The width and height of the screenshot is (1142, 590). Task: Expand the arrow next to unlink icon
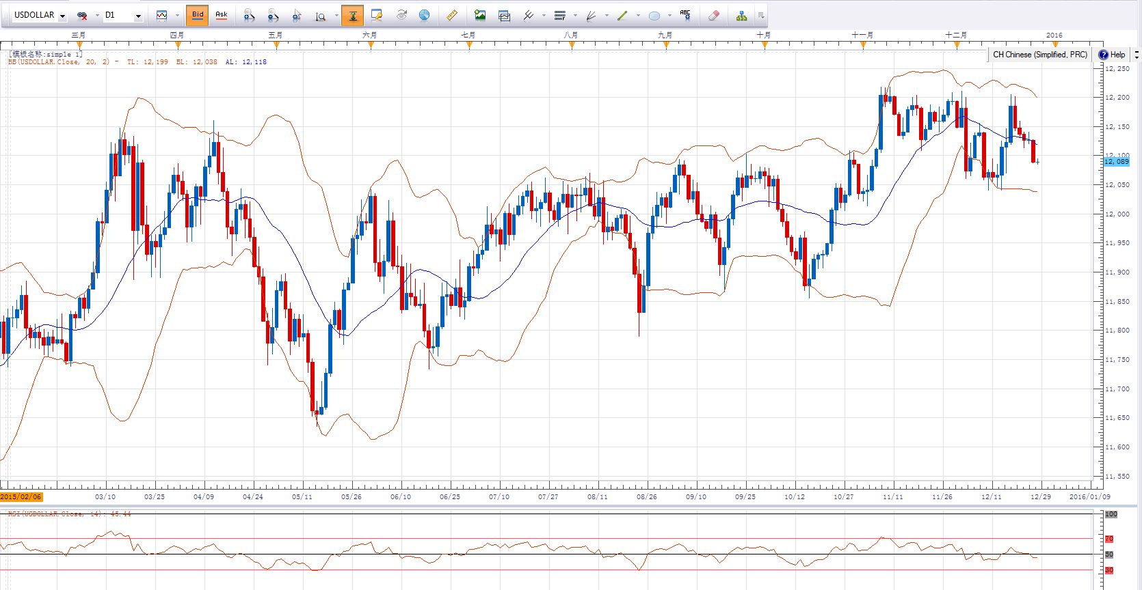[x=96, y=15]
